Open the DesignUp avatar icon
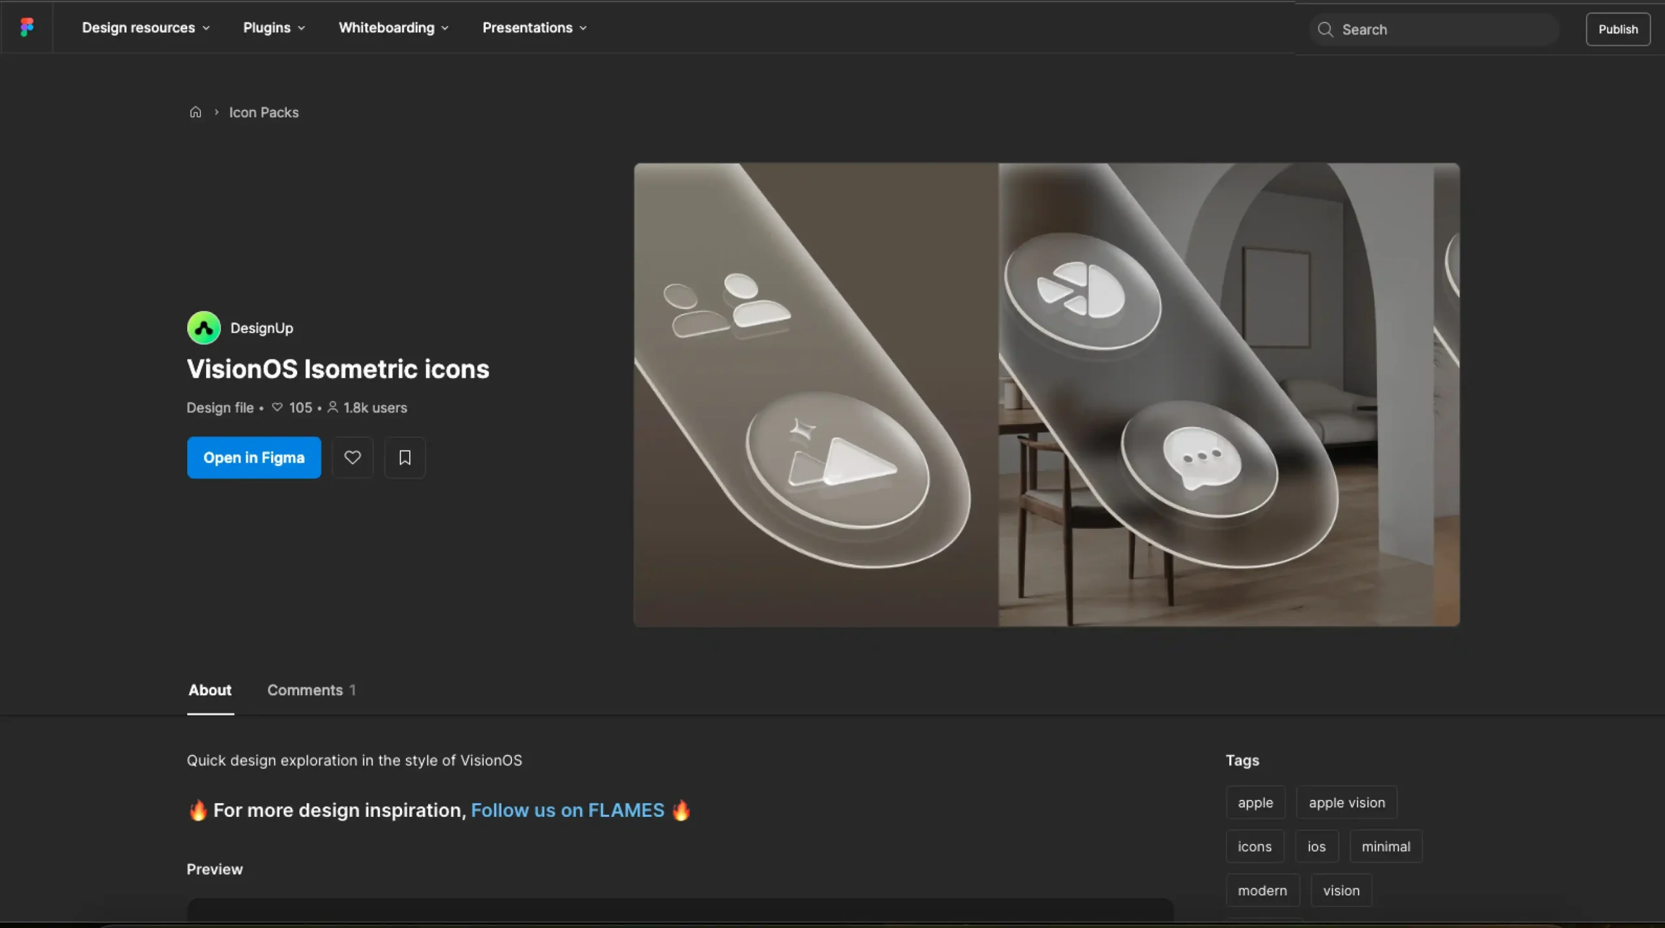The height and width of the screenshot is (928, 1665). point(204,328)
